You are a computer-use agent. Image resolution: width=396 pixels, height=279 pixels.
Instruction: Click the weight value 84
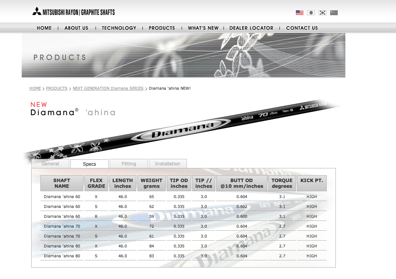pos(152,246)
